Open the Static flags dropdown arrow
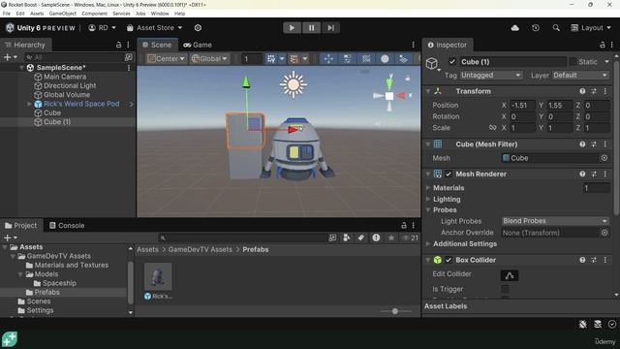 pos(606,62)
